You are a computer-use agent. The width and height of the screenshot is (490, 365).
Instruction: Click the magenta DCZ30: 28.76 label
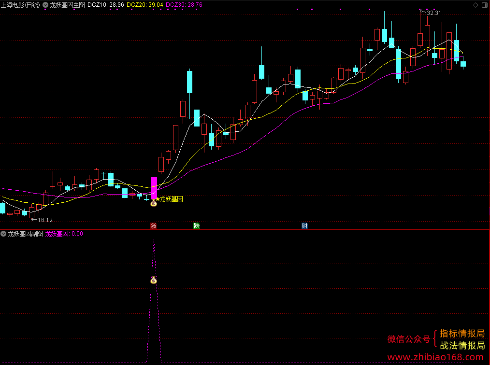184,5
